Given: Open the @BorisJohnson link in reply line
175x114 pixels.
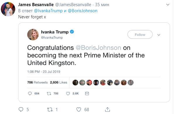Looking at the screenshot, I should [x=83, y=11].
